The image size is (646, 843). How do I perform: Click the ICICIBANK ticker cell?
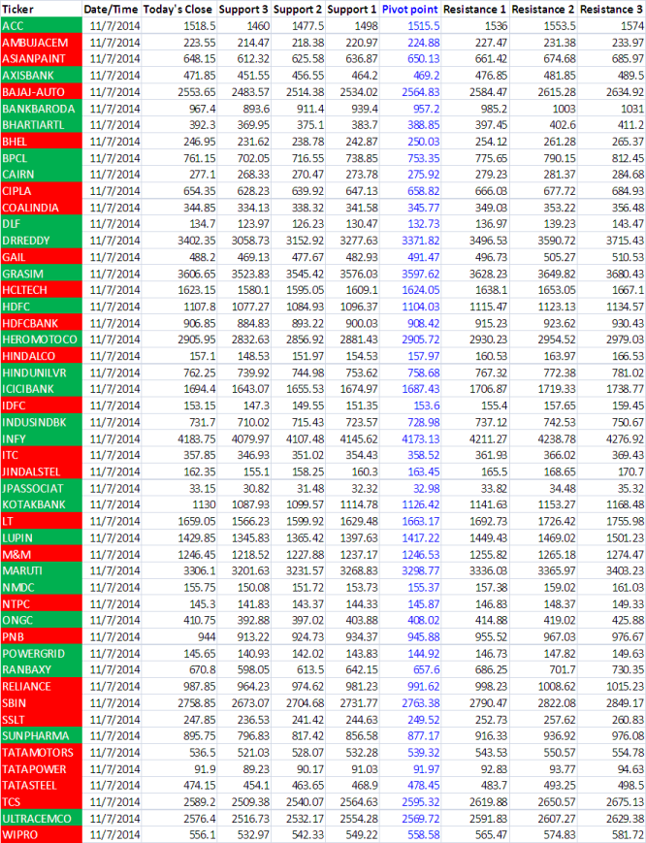click(42, 389)
